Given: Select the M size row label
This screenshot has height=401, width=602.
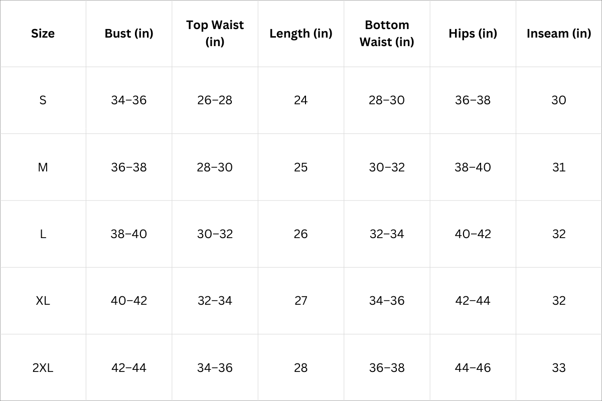Looking at the screenshot, I should [x=43, y=167].
